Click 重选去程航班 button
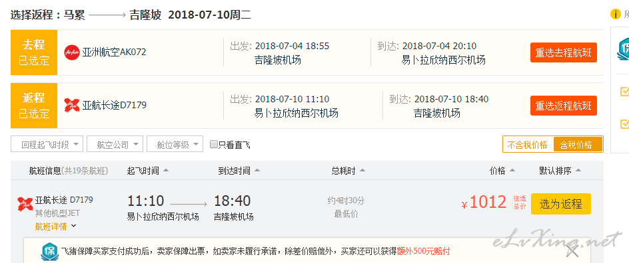The height and width of the screenshot is (263, 629). coord(563,52)
